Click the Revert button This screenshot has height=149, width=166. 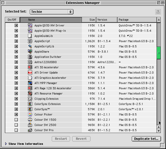(x=81, y=139)
